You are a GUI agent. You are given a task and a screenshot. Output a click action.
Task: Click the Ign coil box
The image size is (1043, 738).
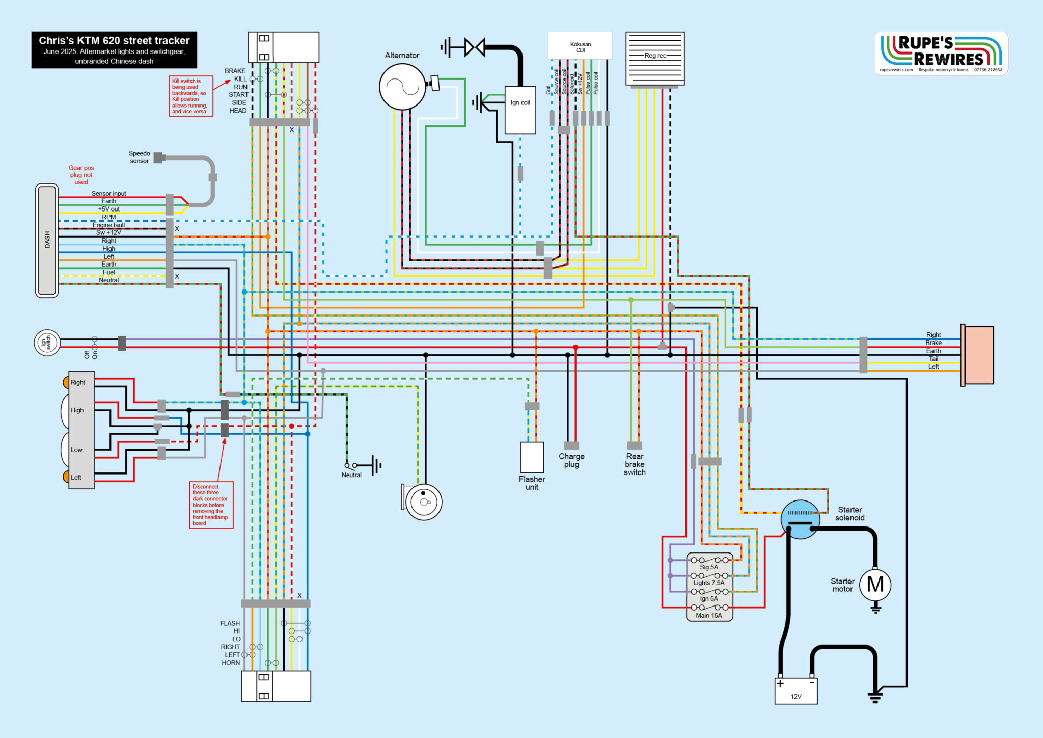(x=520, y=110)
